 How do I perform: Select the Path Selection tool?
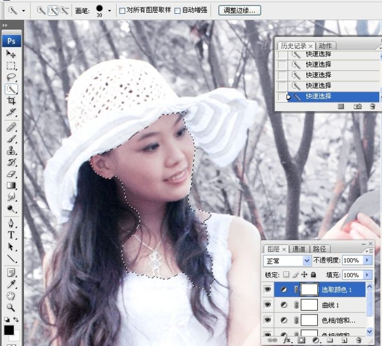[x=11, y=247]
